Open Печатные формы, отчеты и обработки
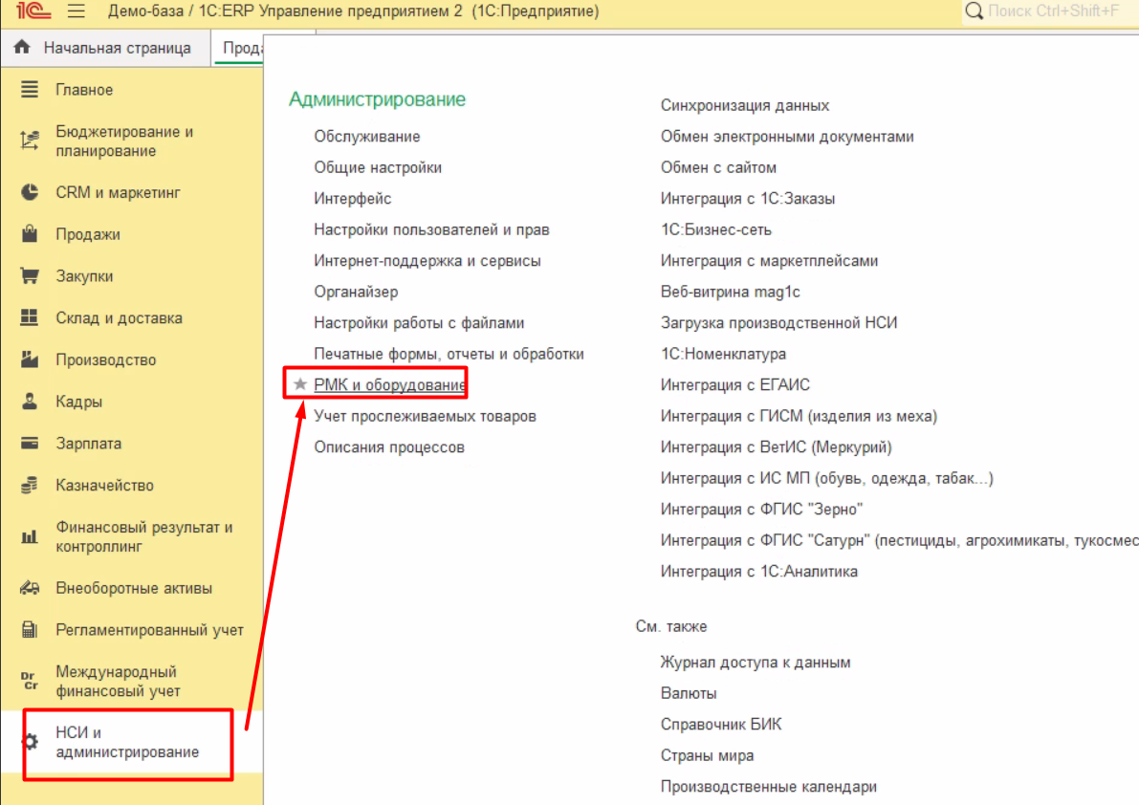The width and height of the screenshot is (1139, 805). 449,354
